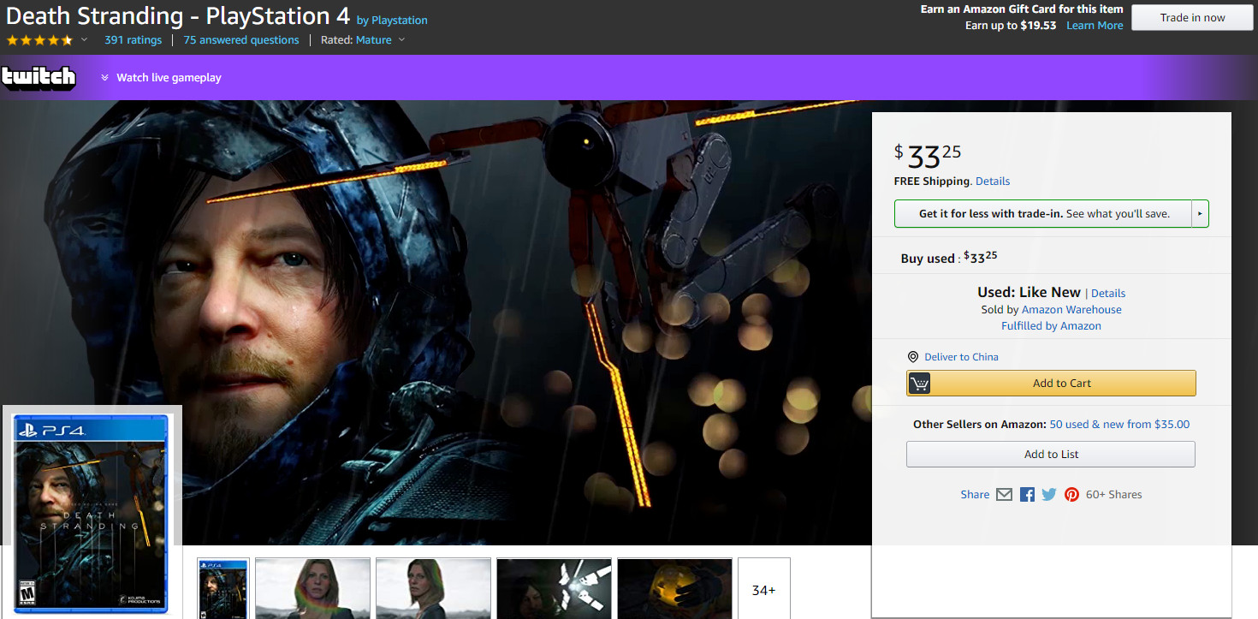Share on Twitter bird icon
The height and width of the screenshot is (619, 1258).
pos(1049,495)
